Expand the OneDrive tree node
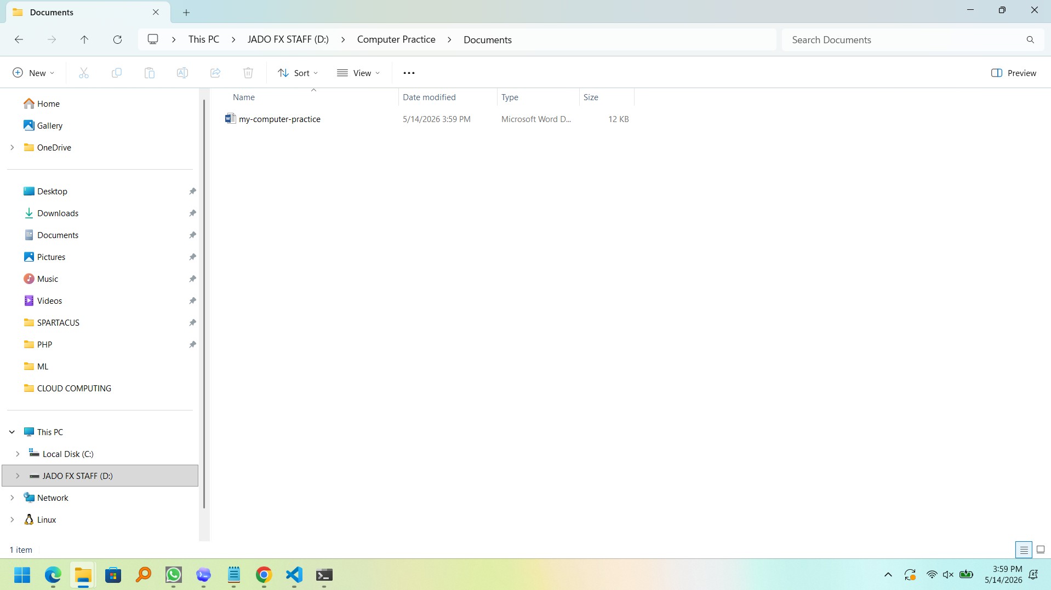 coord(12,147)
